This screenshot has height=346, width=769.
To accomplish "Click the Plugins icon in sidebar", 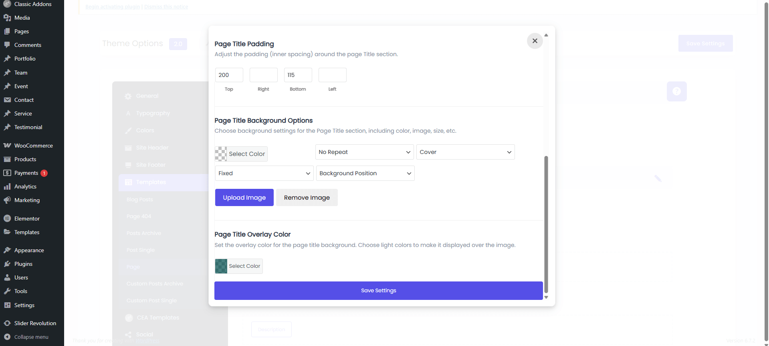I will [x=7, y=264].
